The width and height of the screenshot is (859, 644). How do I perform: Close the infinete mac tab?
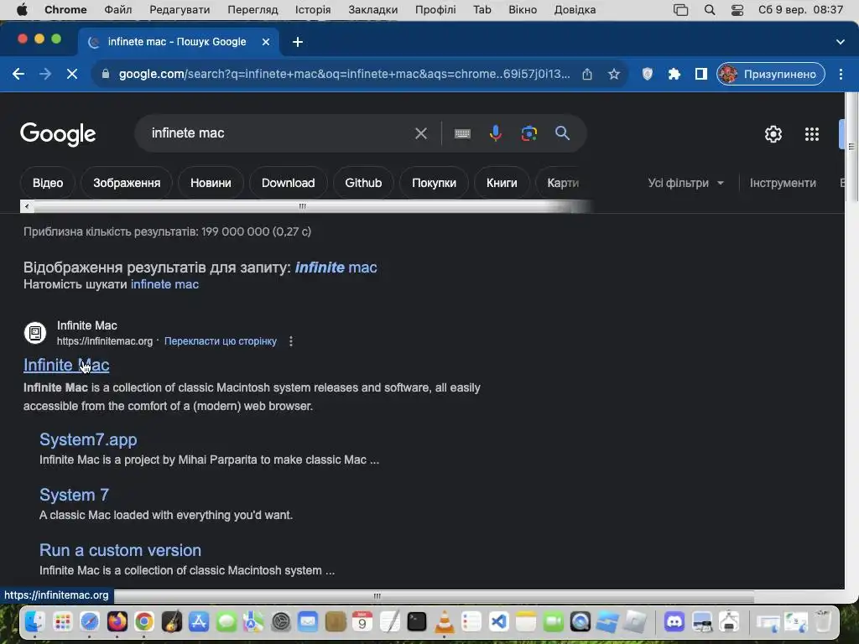pyautogui.click(x=266, y=42)
